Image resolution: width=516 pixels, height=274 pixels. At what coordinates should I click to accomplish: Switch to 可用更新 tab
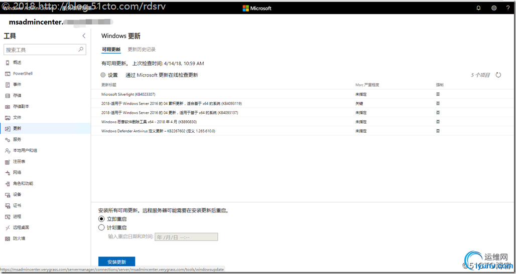tap(111, 50)
